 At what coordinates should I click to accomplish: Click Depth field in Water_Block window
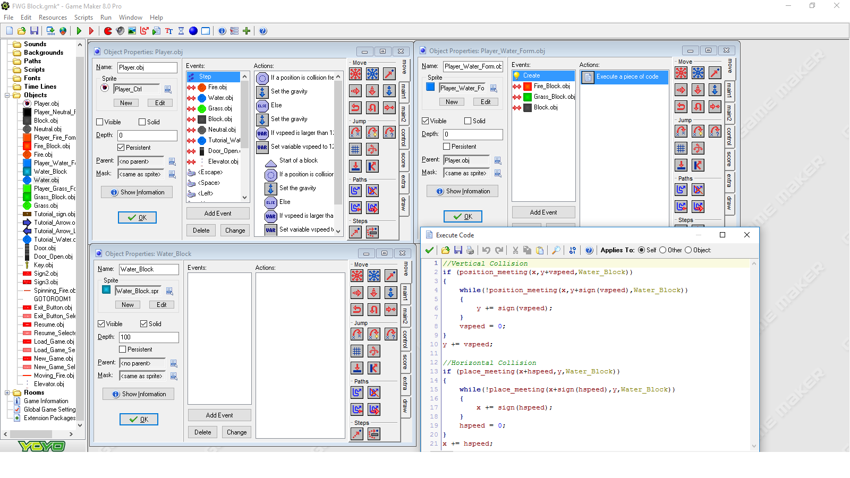click(x=149, y=337)
